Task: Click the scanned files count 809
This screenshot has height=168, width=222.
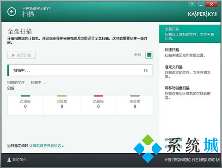Action: tap(11, 88)
